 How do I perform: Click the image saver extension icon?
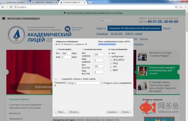point(181,7)
